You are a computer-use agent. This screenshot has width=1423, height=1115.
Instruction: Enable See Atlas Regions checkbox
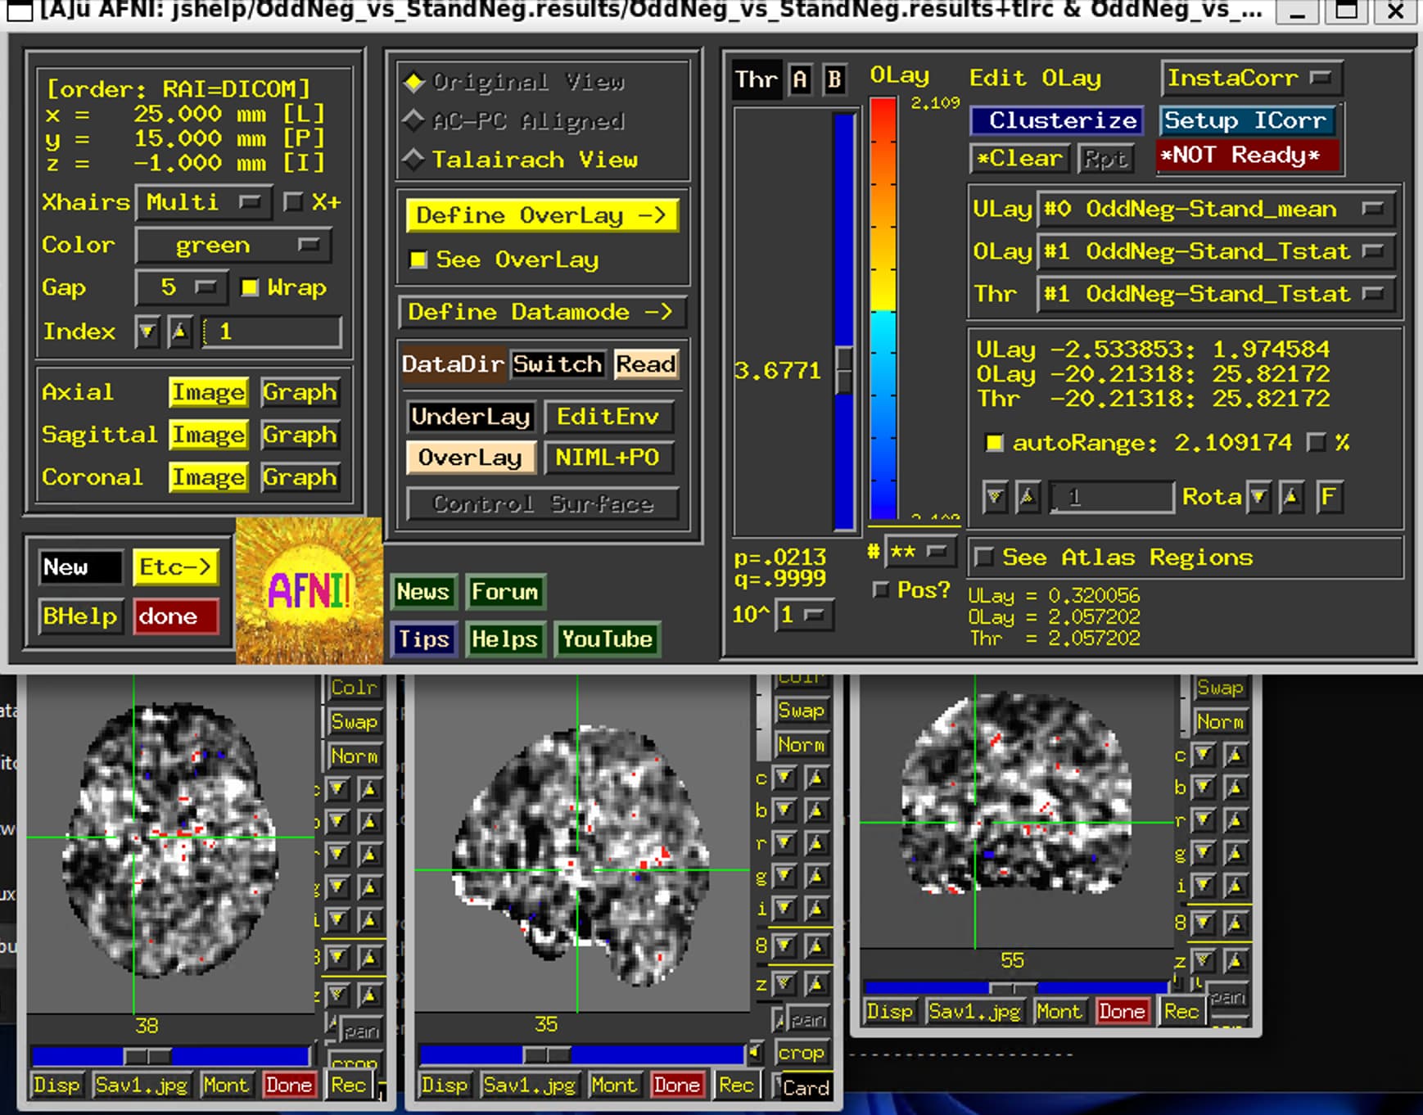(x=985, y=557)
